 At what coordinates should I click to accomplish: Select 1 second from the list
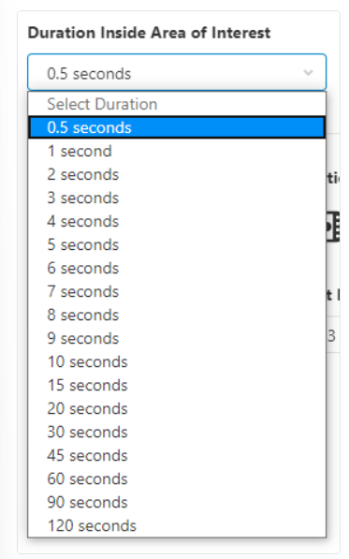pyautogui.click(x=177, y=151)
